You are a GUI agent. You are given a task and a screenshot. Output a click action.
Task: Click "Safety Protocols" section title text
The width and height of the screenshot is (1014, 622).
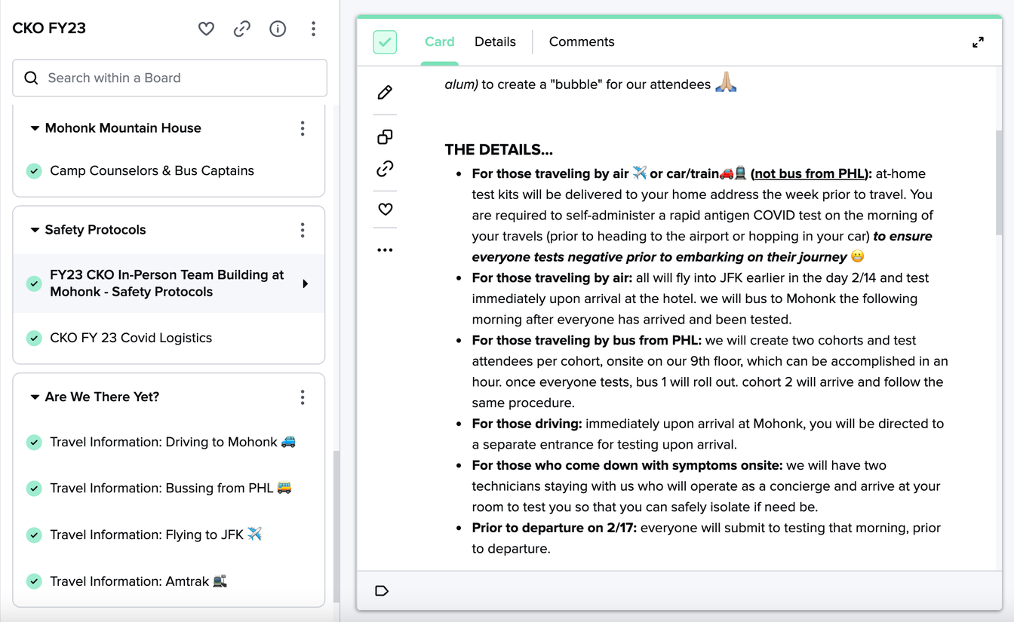[95, 230]
